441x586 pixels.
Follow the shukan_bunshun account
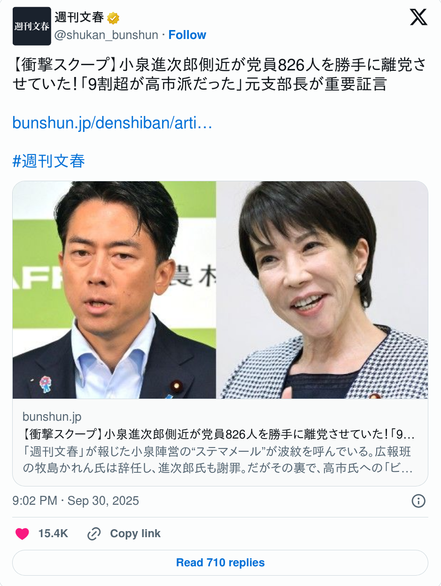tap(187, 35)
